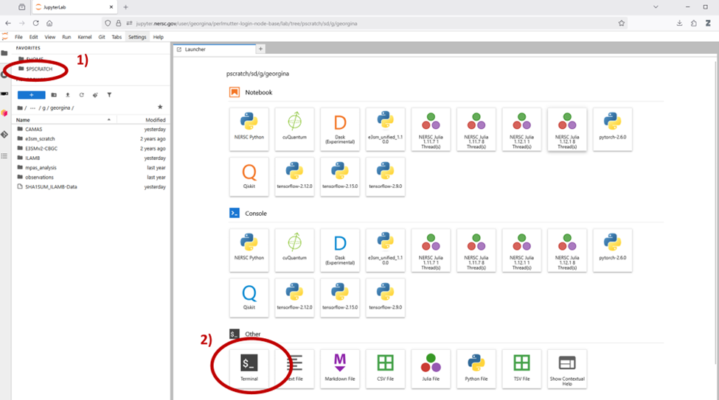
Task: Click the browser address bar
Action: click(354, 24)
